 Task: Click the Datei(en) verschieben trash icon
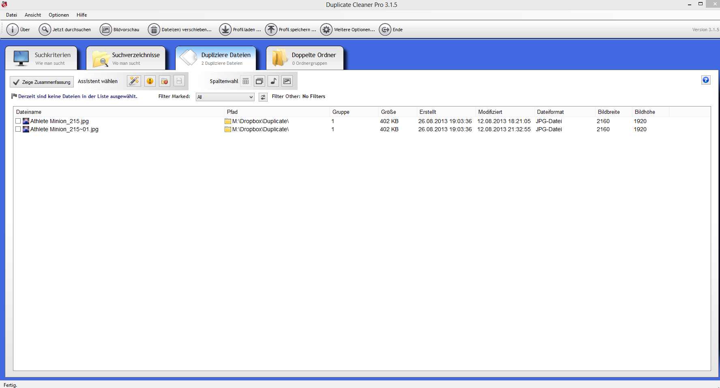pyautogui.click(x=154, y=30)
